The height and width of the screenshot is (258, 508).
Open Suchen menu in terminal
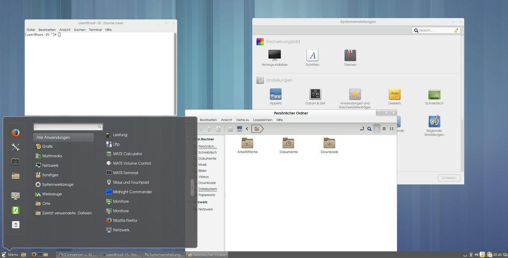click(x=80, y=30)
